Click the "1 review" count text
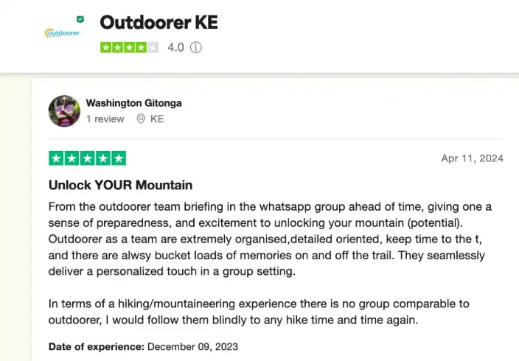The height and width of the screenshot is (361, 519). click(105, 119)
